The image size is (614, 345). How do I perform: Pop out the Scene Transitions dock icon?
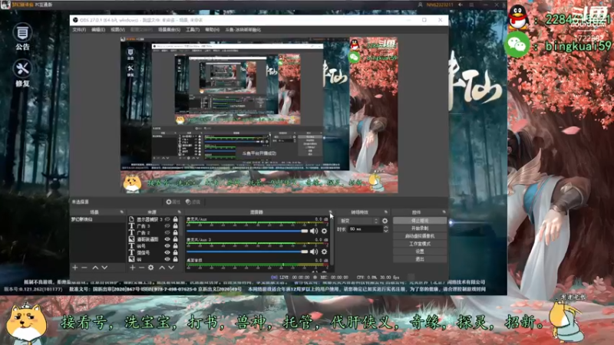[386, 212]
